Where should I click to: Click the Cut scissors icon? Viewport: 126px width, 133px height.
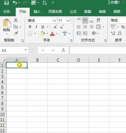click(16, 20)
